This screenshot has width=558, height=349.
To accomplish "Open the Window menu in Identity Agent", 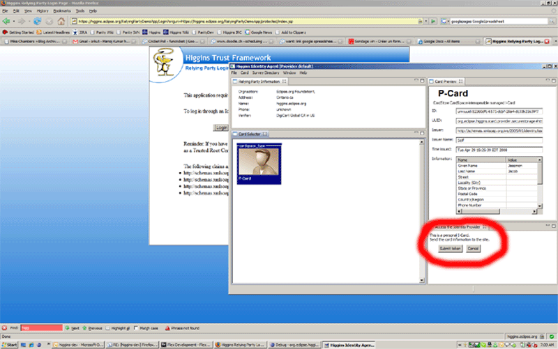I will [289, 73].
